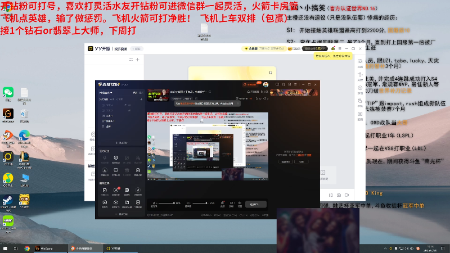The width and height of the screenshot is (450, 253).
Task: Open the Windows Start menu
Action: pos(5,249)
